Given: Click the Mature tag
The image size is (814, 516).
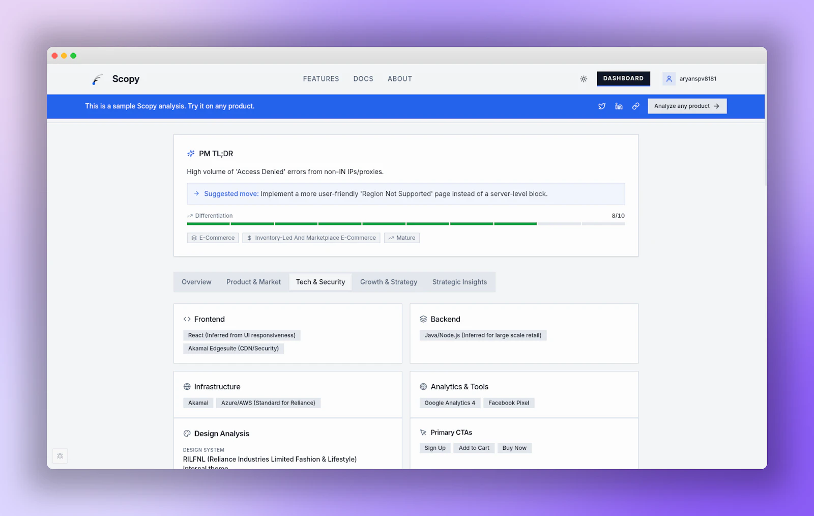Looking at the screenshot, I should pyautogui.click(x=402, y=238).
